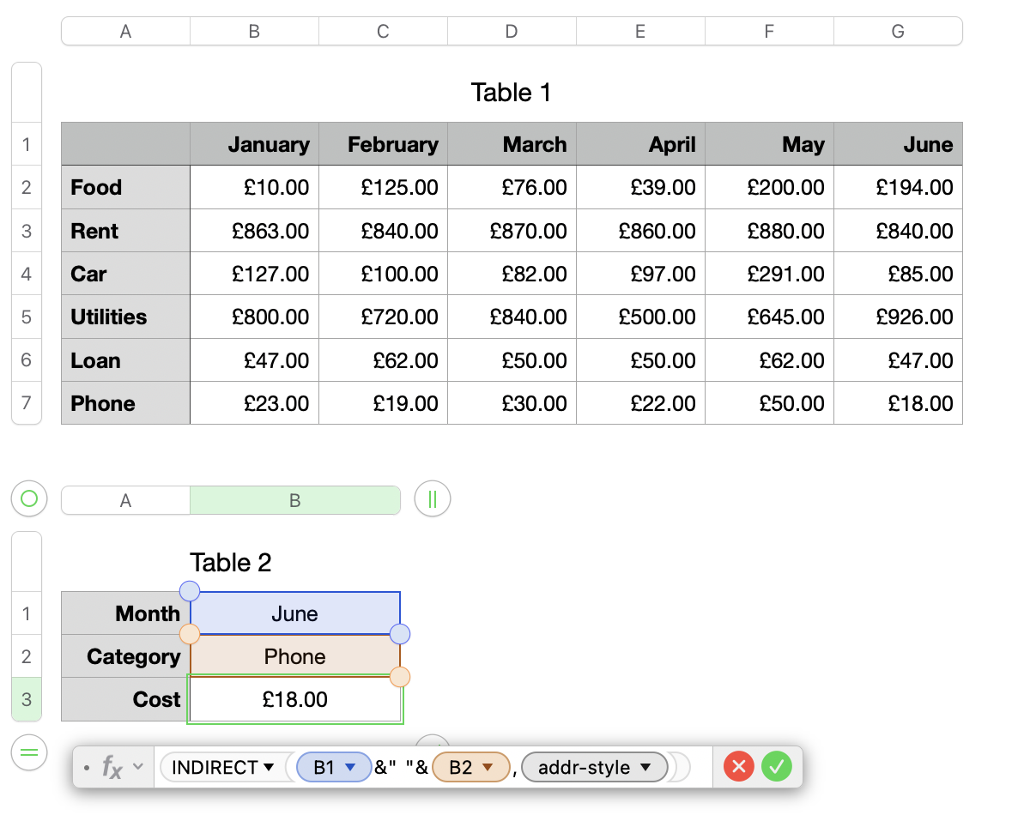Click the Table 1 title

pos(511,93)
